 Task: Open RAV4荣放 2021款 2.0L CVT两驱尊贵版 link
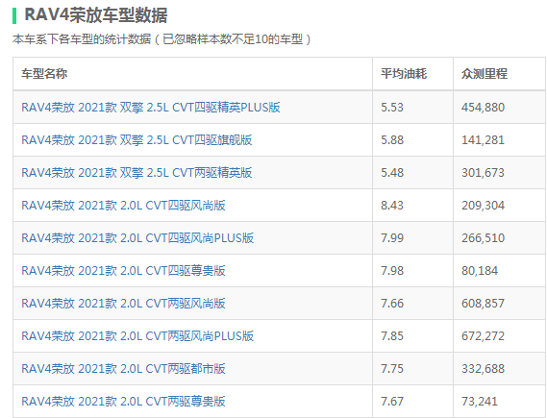pos(123,402)
